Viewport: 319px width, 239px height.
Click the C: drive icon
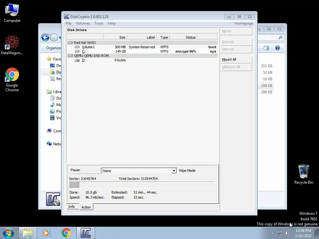tap(77, 51)
